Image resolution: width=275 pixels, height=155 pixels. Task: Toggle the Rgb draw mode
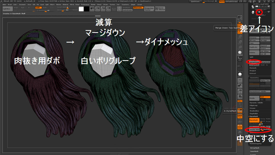click(x=24, y=8)
